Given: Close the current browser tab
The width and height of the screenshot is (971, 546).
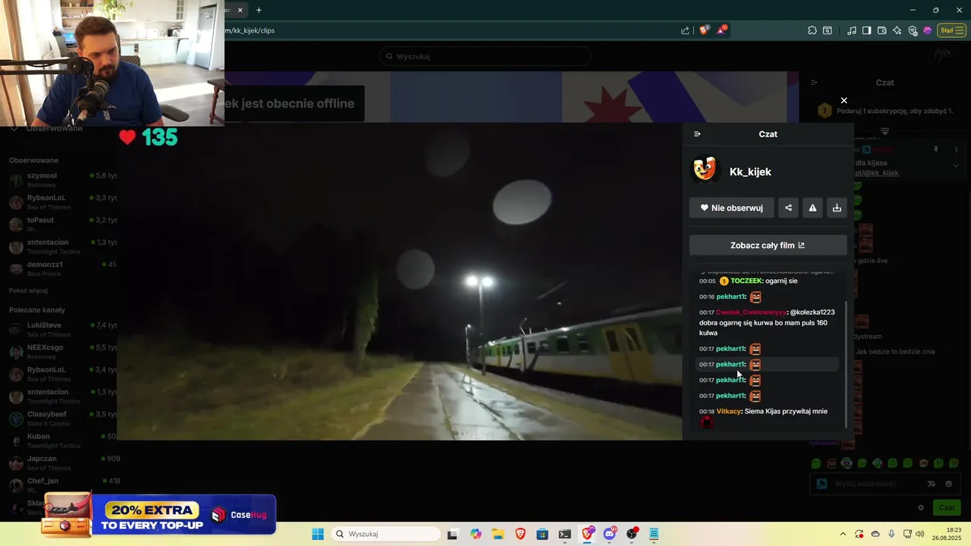Looking at the screenshot, I should pyautogui.click(x=240, y=10).
